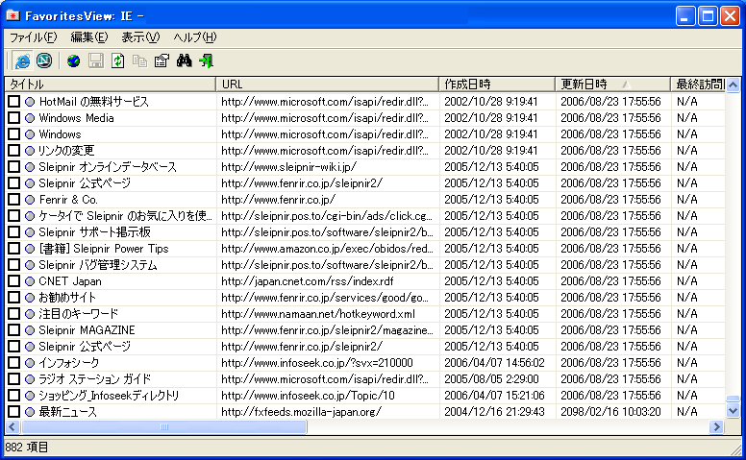Click the creation date 2005/08/05 2:29:00
The image size is (746, 460).
[x=491, y=379]
